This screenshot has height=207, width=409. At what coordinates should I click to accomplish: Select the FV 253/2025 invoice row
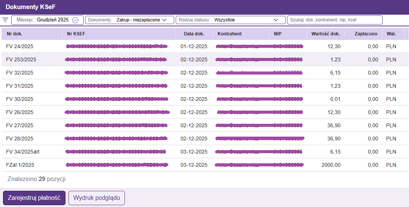tap(21, 59)
